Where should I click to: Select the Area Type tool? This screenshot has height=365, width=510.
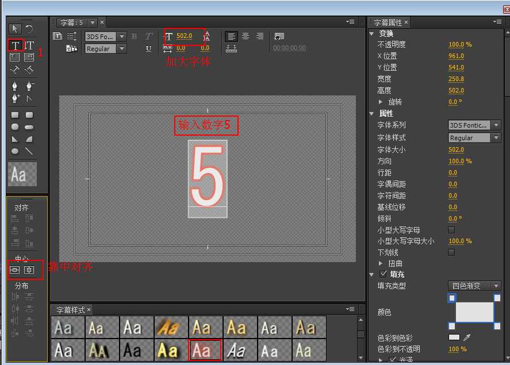click(14, 57)
